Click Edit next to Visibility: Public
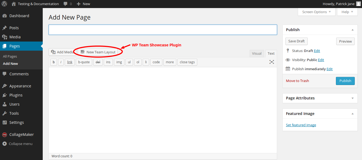Viewport: 362px width, 160px height. 321,60
